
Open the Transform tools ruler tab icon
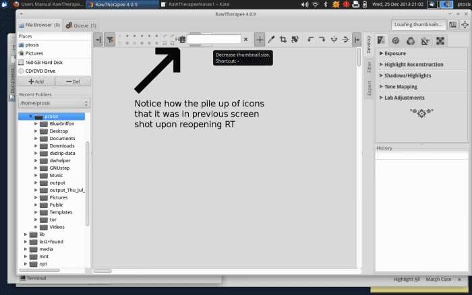(425, 40)
